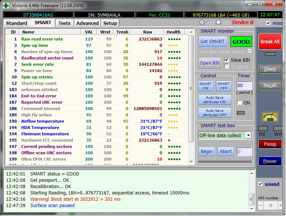286x216 pixels.
Task: Click Begin in SMART test box
Action: point(207,151)
